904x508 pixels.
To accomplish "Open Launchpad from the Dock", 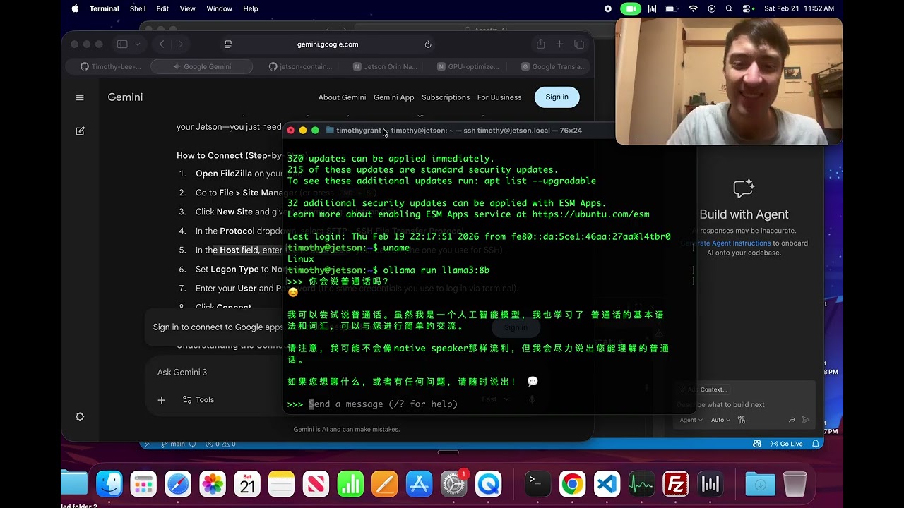I will 143,484.
